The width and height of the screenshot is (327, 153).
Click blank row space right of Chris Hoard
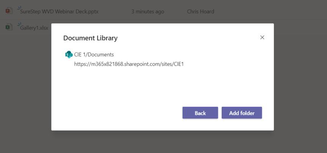pos(273,12)
